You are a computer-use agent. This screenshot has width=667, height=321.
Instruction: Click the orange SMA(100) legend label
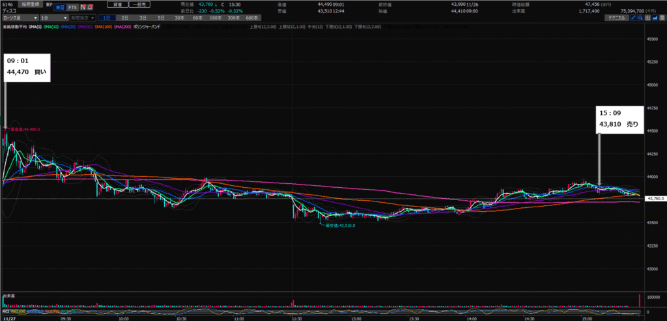click(x=101, y=27)
